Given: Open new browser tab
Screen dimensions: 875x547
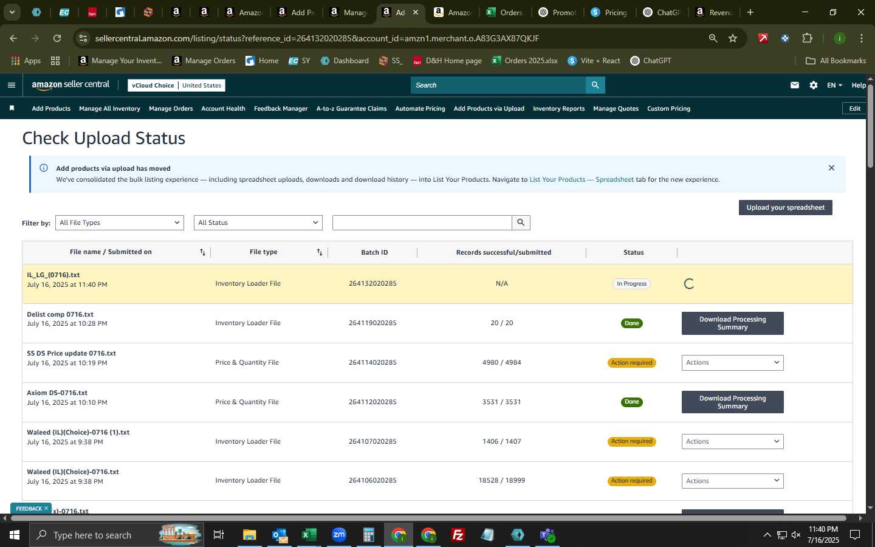Looking at the screenshot, I should (x=750, y=12).
